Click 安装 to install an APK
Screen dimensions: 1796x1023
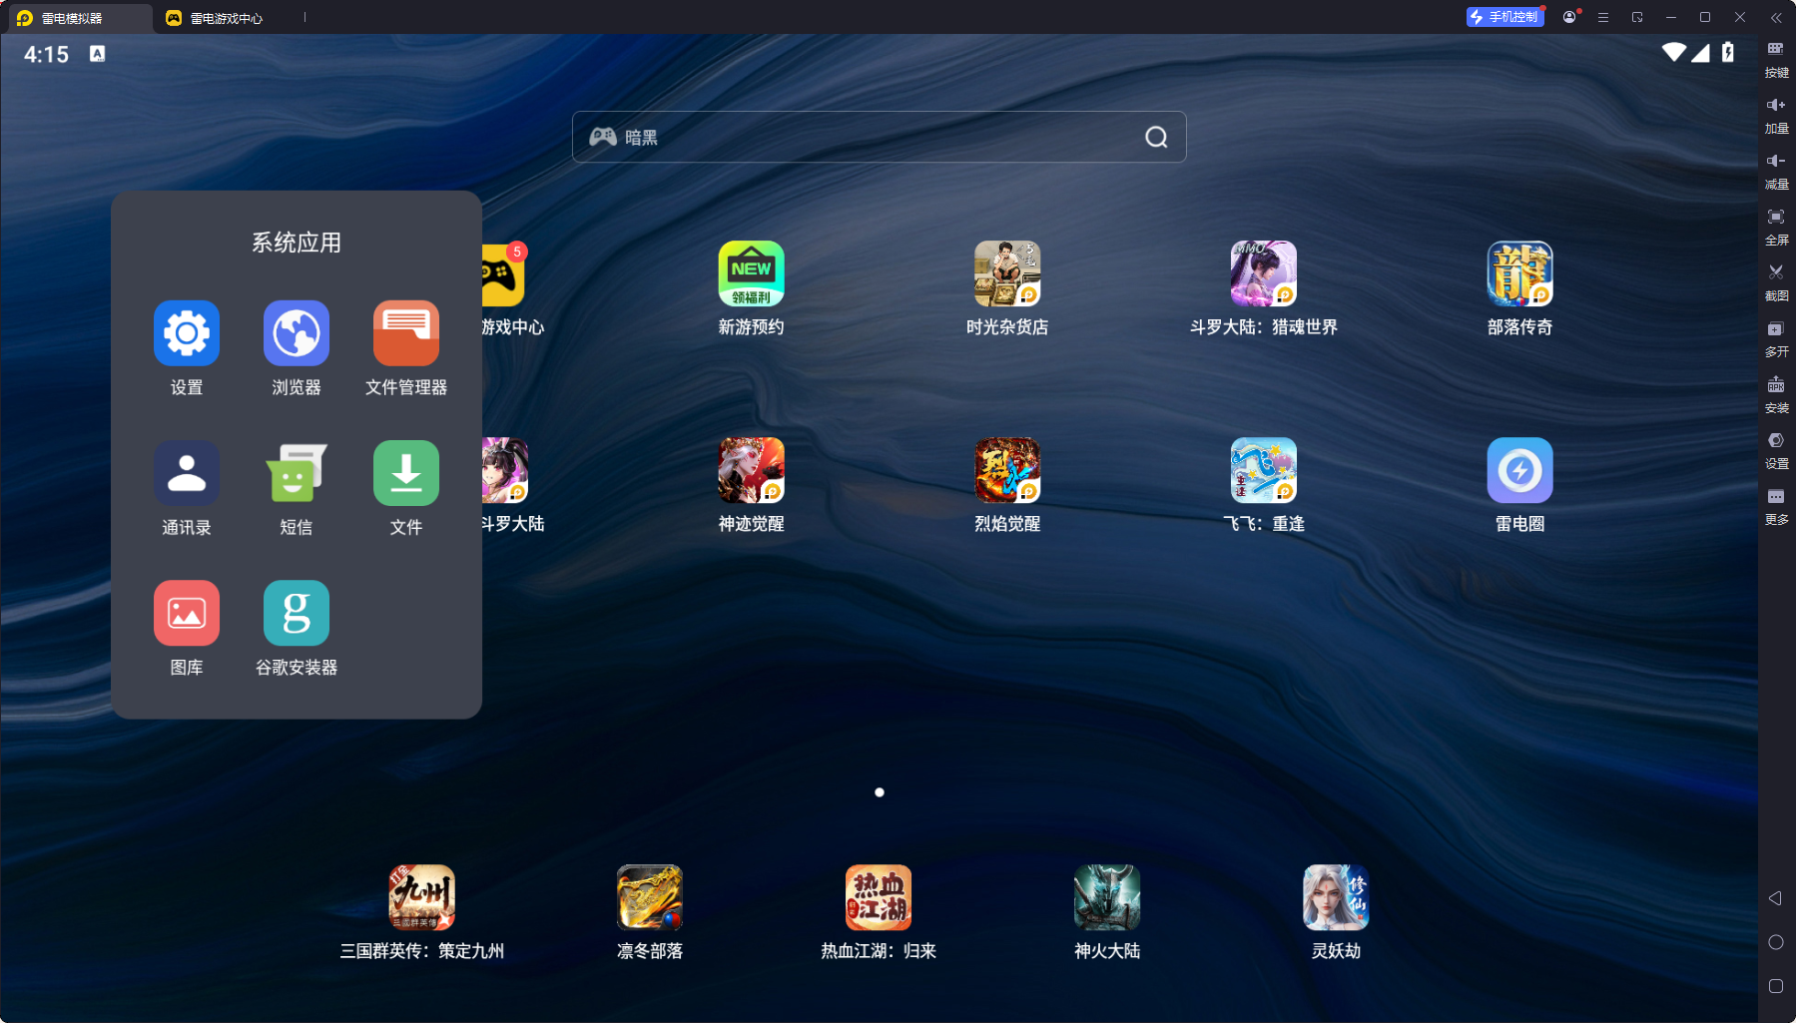pyautogui.click(x=1776, y=394)
